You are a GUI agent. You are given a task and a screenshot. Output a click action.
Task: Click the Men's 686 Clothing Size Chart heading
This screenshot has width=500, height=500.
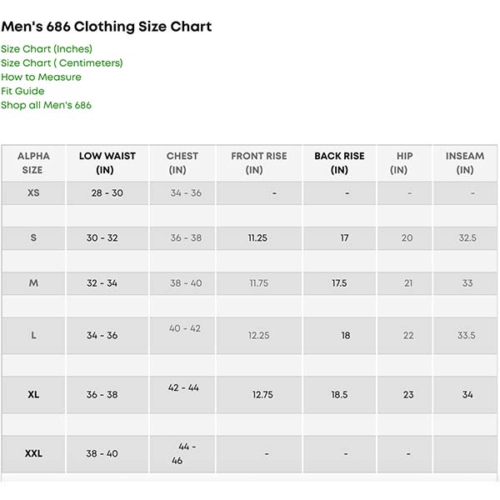(x=106, y=27)
